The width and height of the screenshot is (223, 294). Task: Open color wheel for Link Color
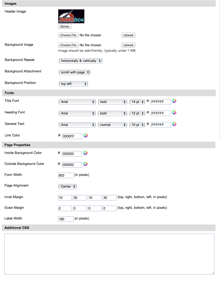[x=85, y=135]
